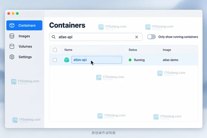Tick the atlas-api row checkbox
The image size is (207, 138).
[55, 60]
